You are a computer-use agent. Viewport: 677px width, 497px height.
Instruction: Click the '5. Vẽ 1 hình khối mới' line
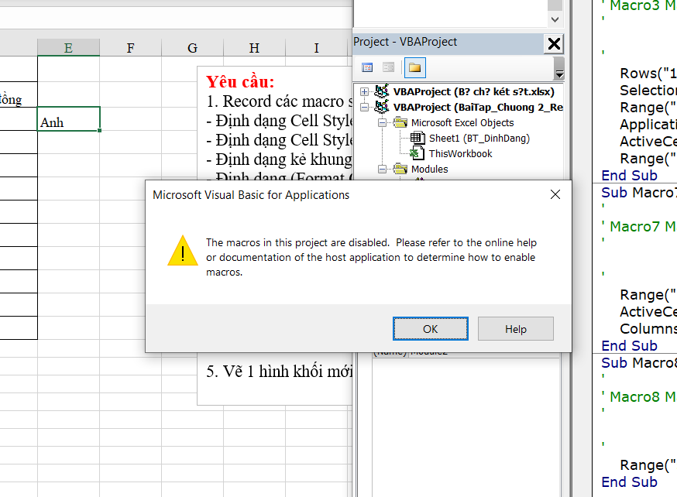point(280,372)
